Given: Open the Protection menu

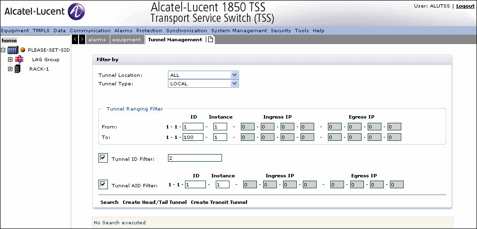Looking at the screenshot, I should (x=149, y=30).
